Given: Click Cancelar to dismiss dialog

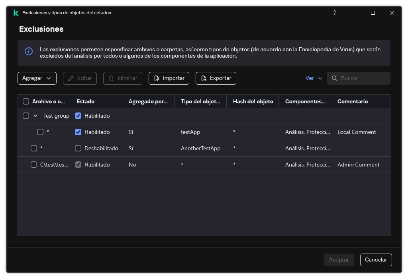Looking at the screenshot, I should point(376,260).
